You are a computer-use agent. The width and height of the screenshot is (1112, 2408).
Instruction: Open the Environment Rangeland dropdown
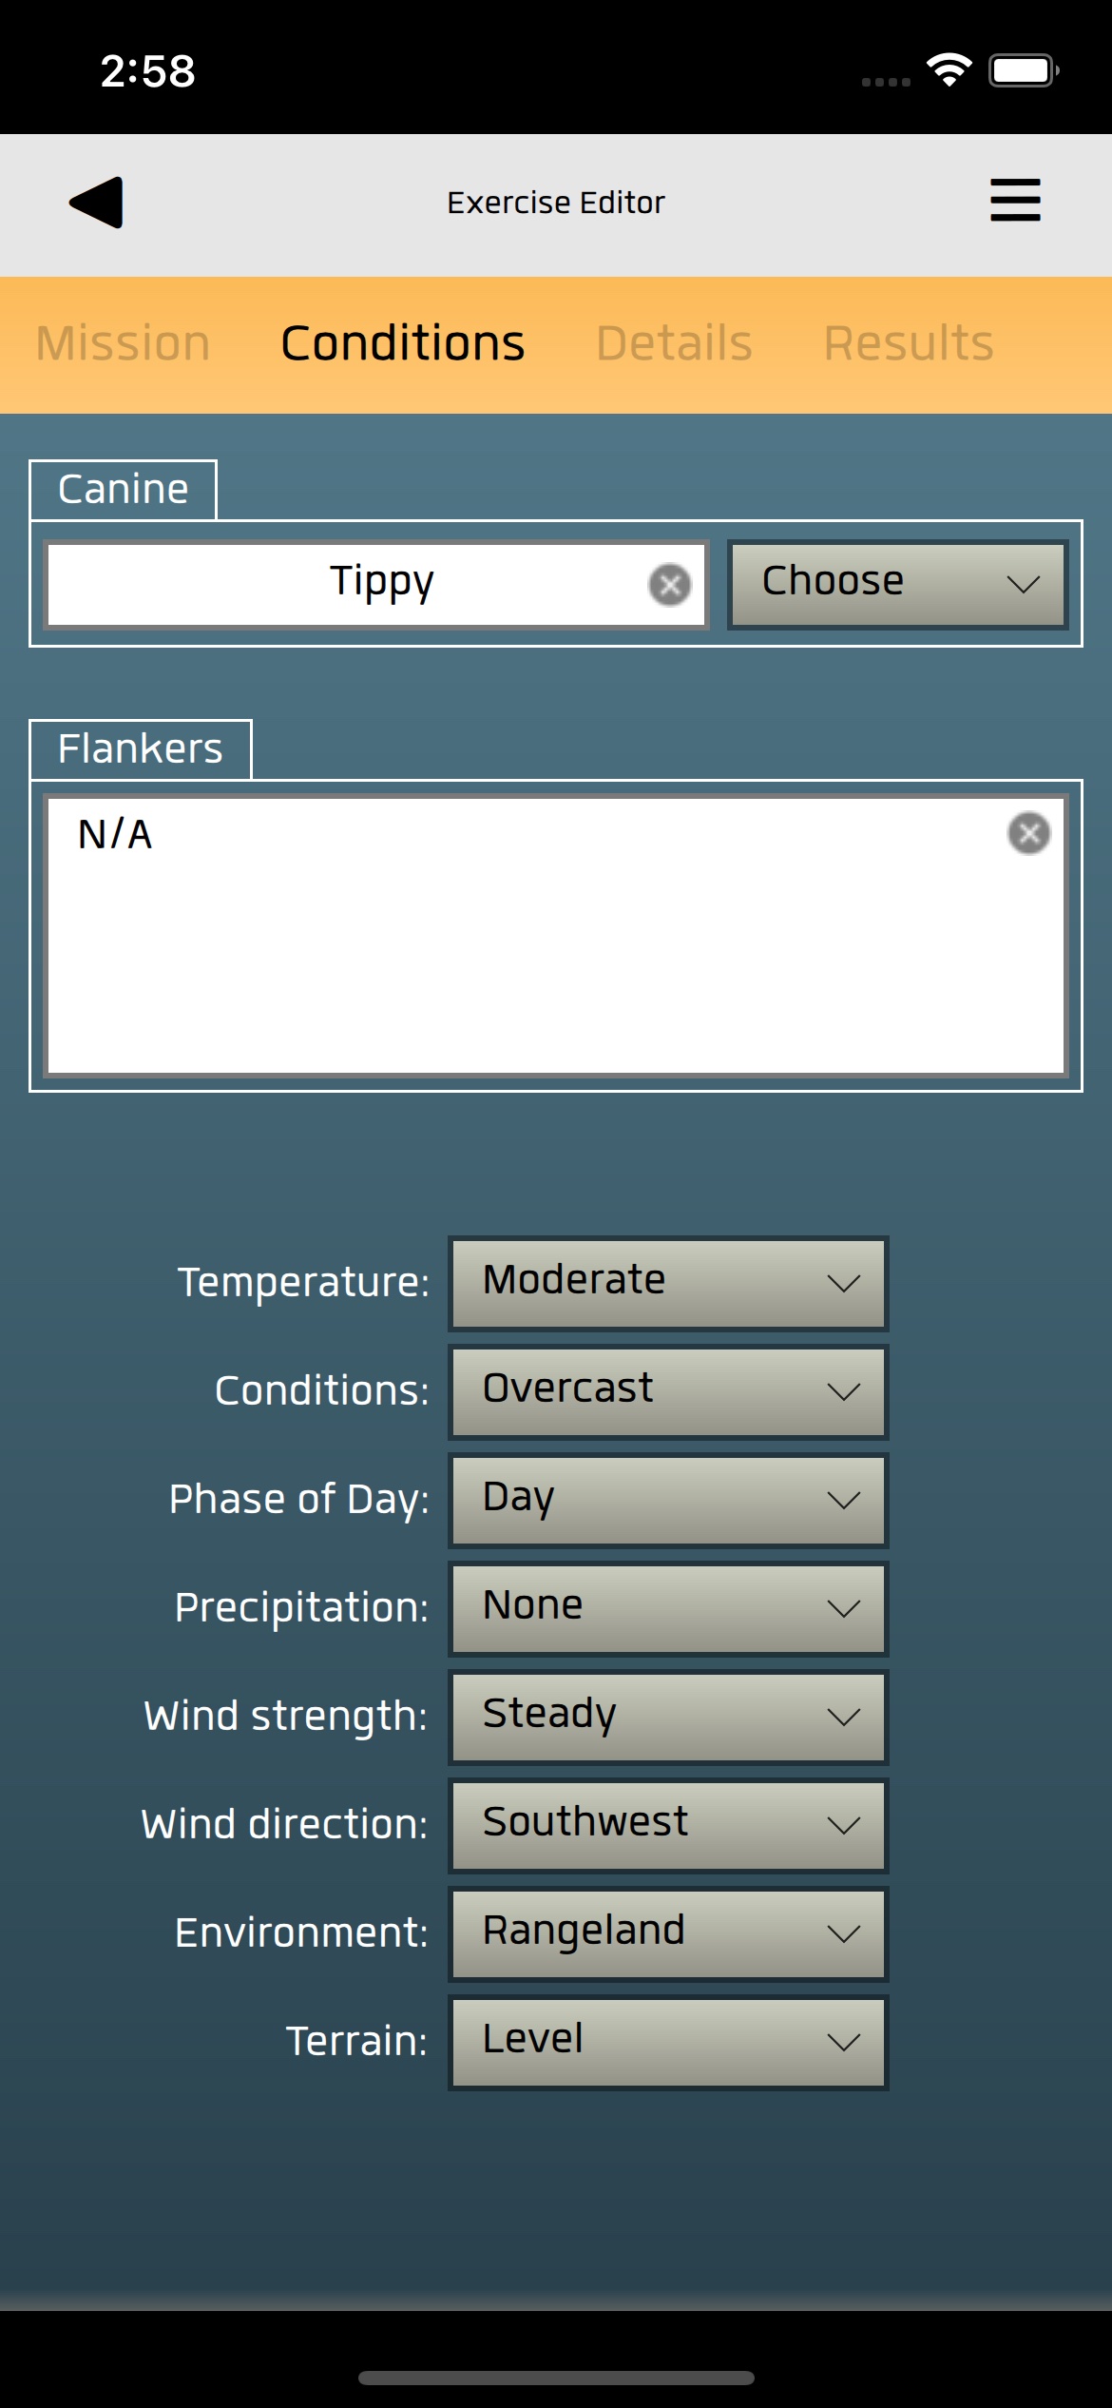tap(668, 1932)
